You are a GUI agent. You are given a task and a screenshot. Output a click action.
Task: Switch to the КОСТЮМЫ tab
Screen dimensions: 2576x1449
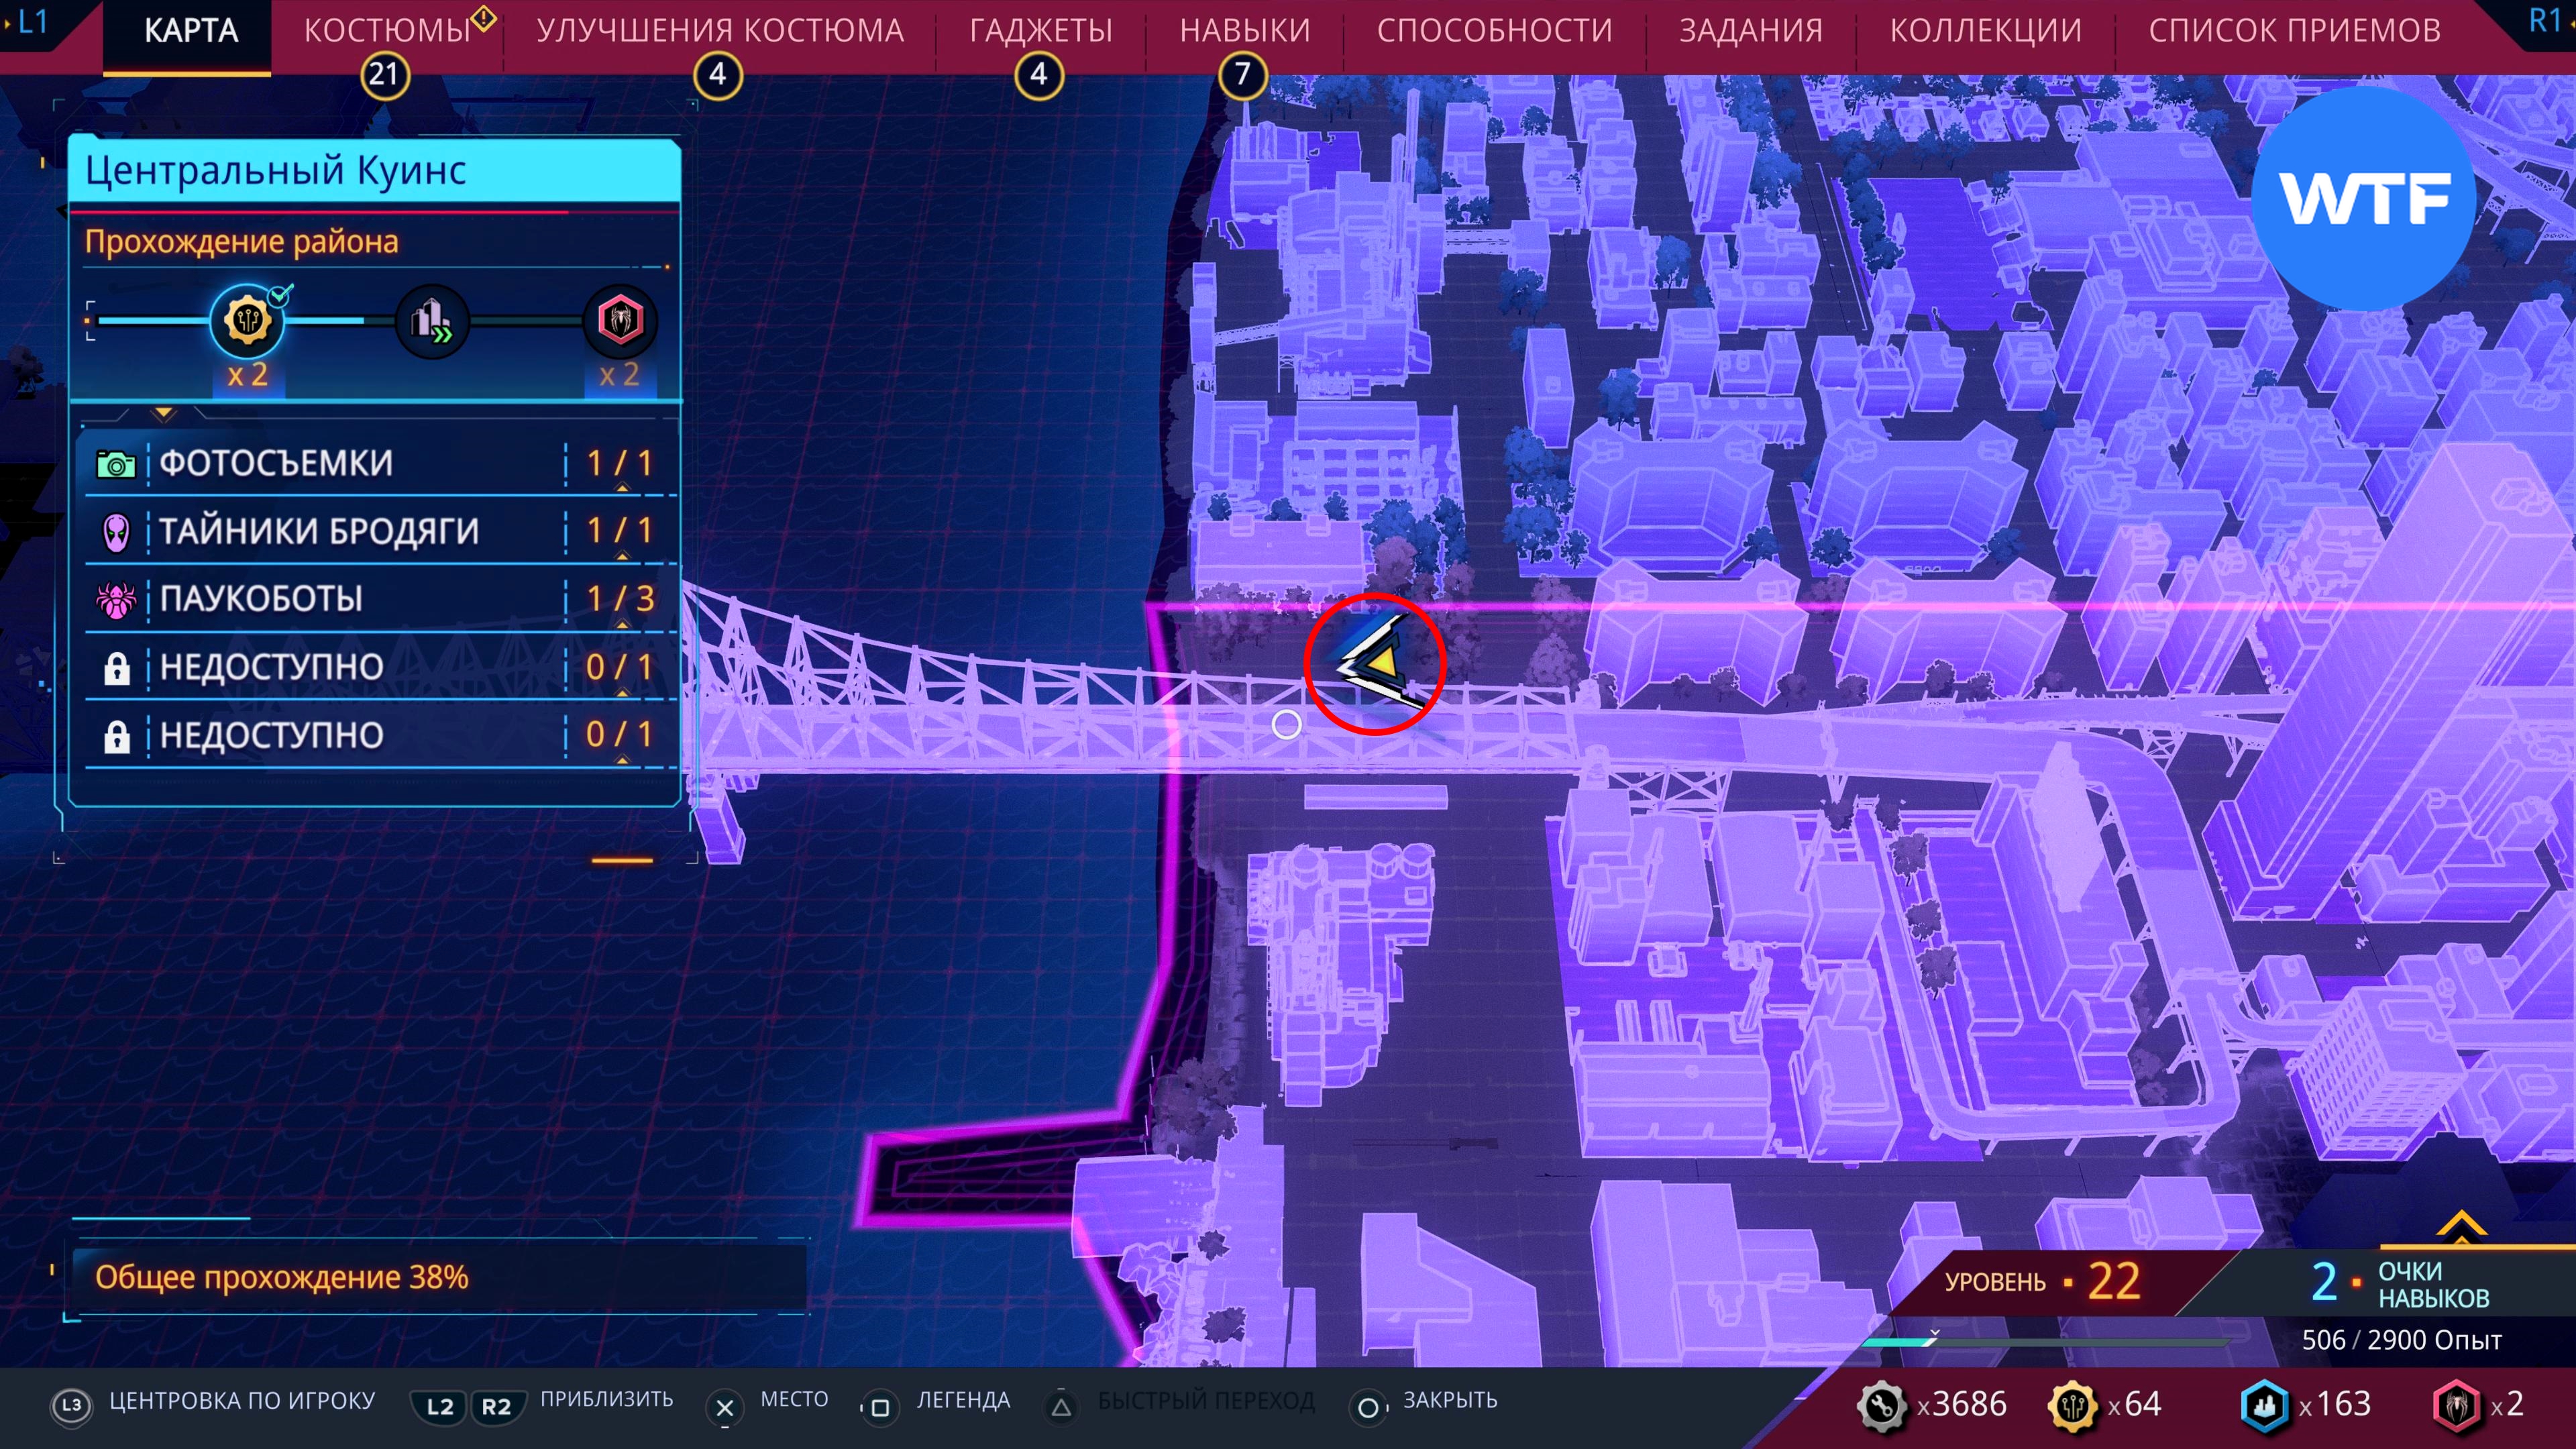tap(387, 31)
